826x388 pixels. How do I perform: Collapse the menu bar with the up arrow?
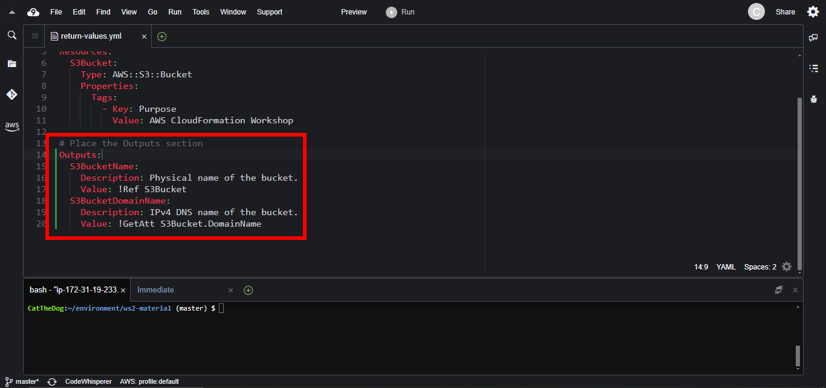pyautogui.click(x=11, y=12)
